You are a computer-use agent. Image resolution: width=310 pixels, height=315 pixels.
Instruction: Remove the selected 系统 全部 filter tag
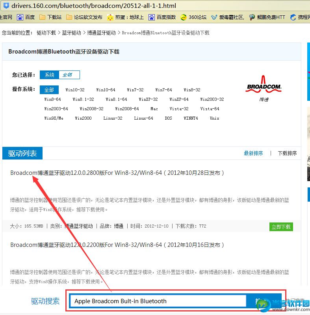(59, 75)
